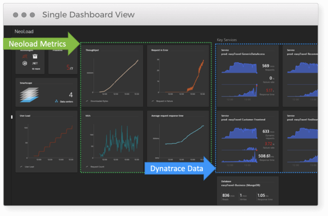Click the Request Count legend icon
328x216 pixels.
[x=87, y=167]
